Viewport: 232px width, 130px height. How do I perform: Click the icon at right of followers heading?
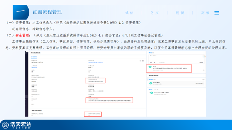[203, 79]
